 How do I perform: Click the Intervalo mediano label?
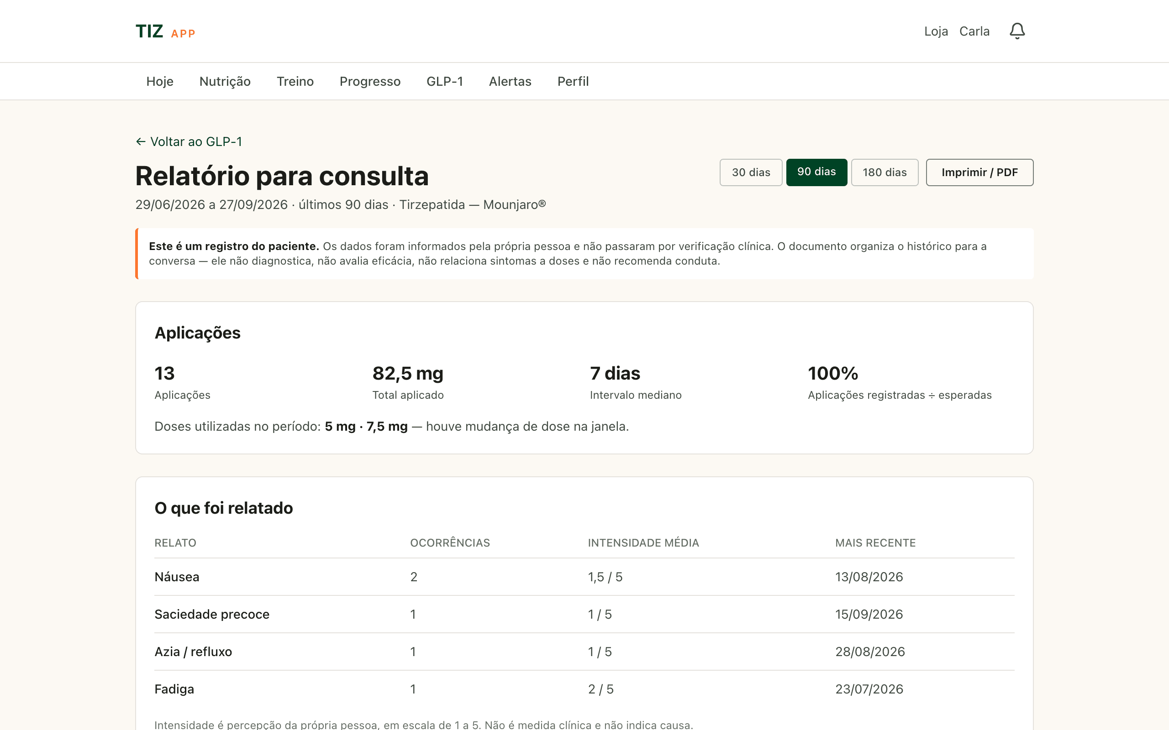point(636,395)
